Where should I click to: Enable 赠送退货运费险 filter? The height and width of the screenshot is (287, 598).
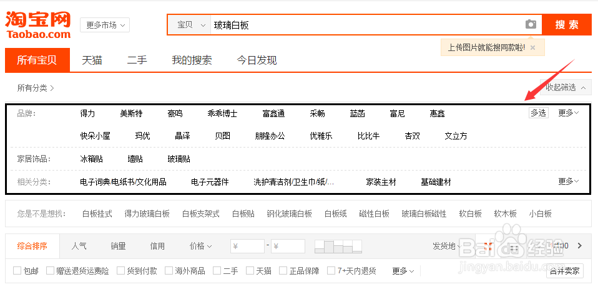(x=50, y=271)
